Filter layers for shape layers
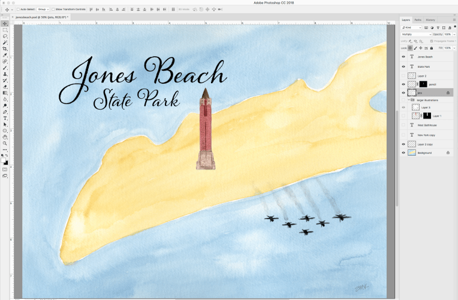Image resolution: width=458 pixels, height=300 pixels. click(444, 28)
